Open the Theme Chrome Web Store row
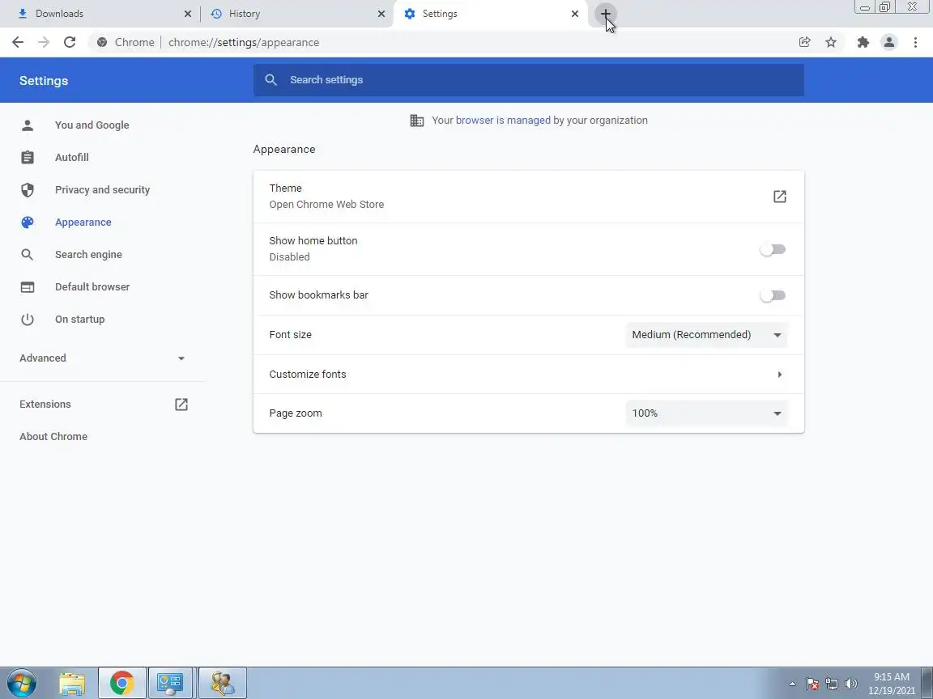 [x=528, y=197]
